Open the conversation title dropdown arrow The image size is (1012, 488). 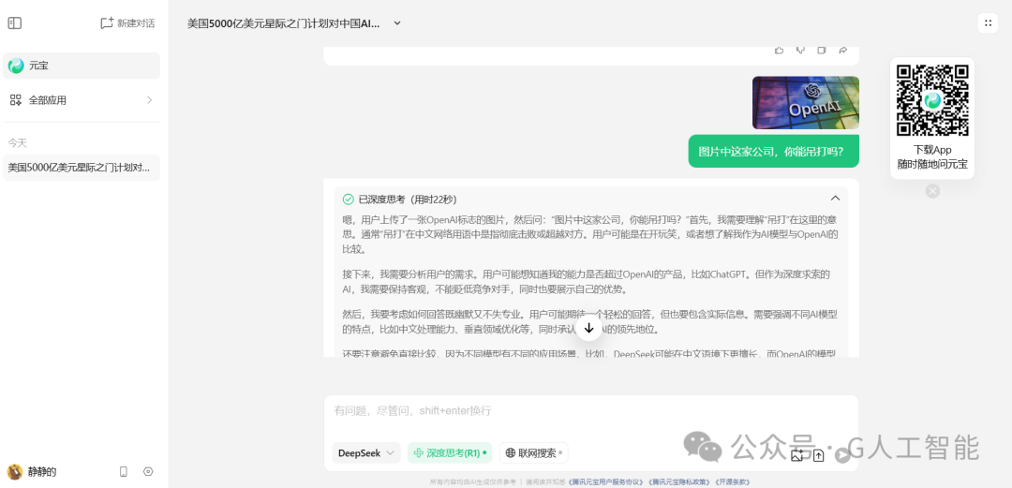[397, 23]
